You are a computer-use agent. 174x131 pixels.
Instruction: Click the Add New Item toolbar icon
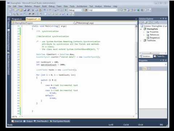pos(16,10)
